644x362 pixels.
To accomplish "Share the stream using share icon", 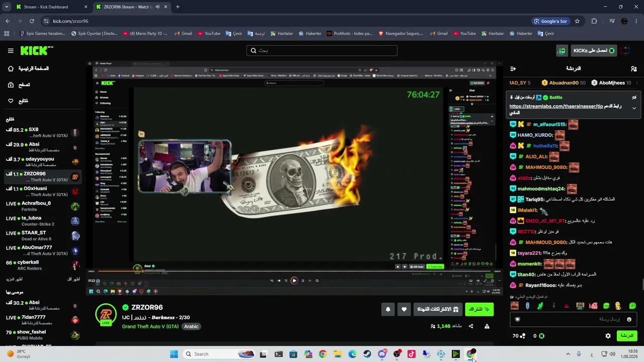I will [471, 326].
